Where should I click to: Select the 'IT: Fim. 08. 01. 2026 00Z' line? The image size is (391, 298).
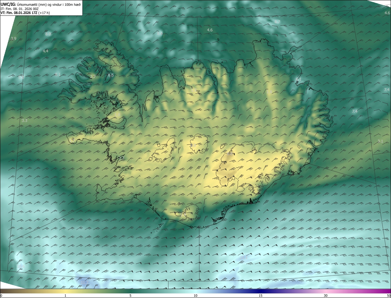pos(20,9)
